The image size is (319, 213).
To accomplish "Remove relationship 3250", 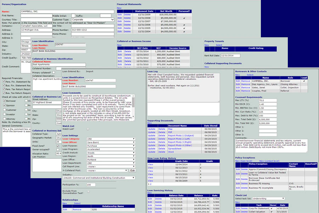I will [x=77, y=209].
